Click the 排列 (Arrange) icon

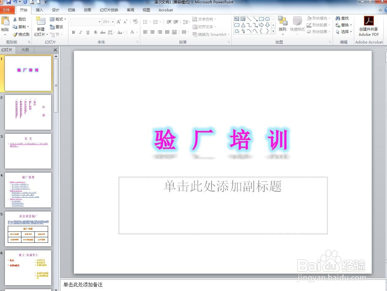(x=282, y=24)
